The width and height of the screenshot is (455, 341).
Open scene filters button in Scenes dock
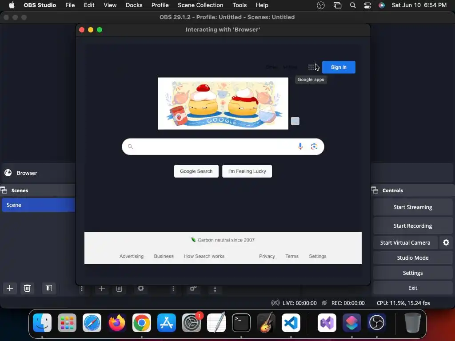[x=49, y=288]
